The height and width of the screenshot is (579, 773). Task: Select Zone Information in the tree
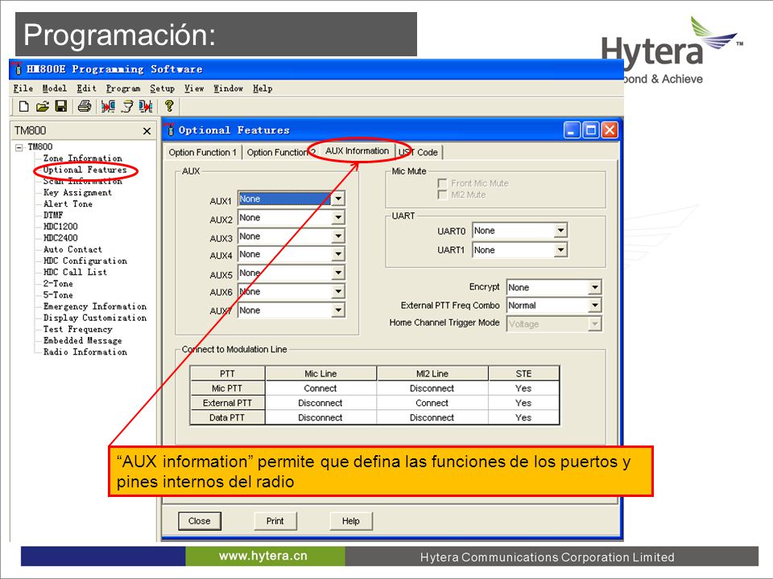82,158
